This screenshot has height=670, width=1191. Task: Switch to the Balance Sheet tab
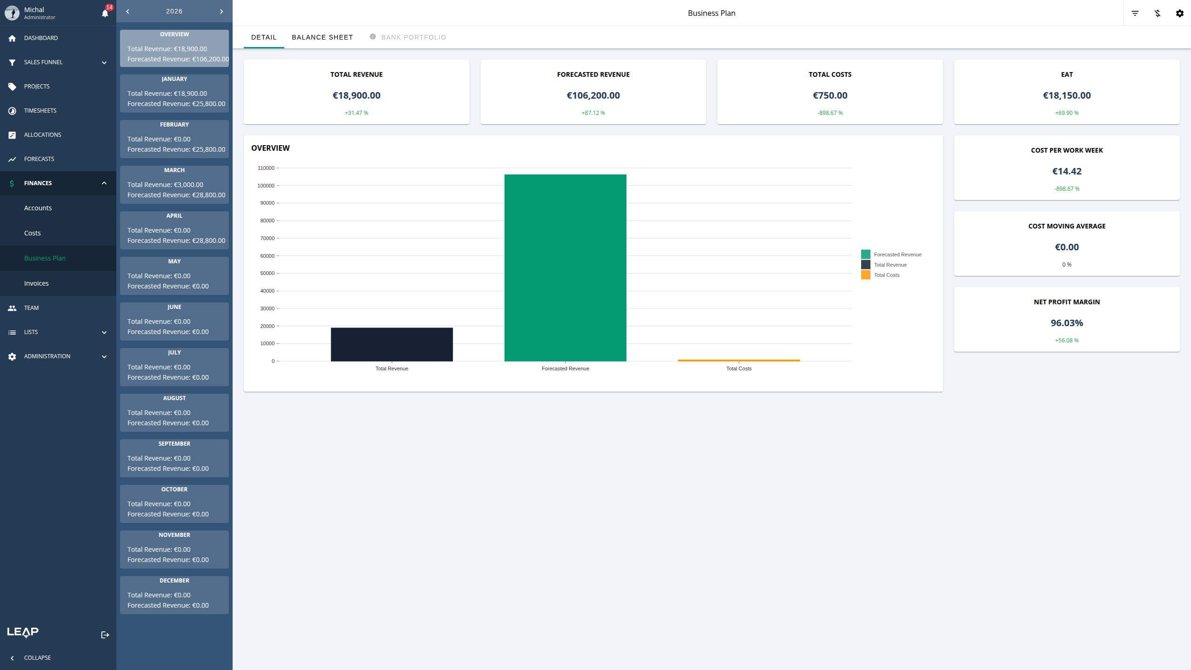tap(322, 37)
